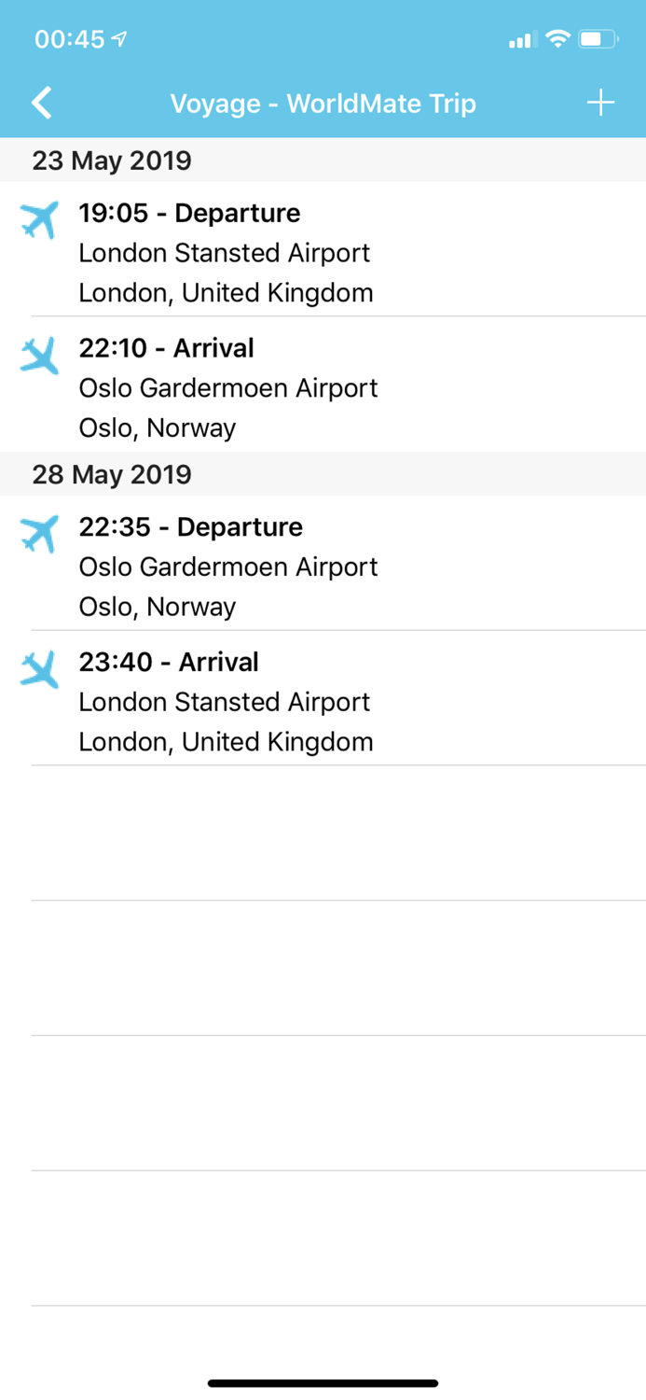Tap the arrival plane icon next to 22:10

click(38, 355)
